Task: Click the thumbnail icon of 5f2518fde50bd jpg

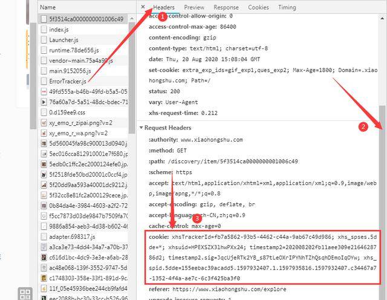Action: pos(44,175)
